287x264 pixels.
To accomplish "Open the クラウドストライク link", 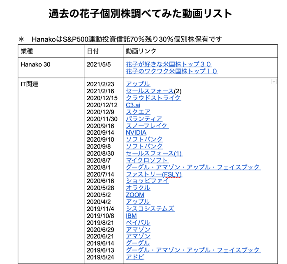I will pyautogui.click(x=153, y=98).
